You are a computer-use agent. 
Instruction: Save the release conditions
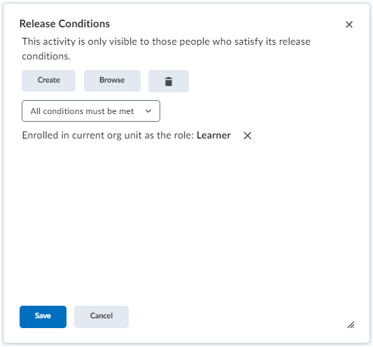(x=43, y=317)
